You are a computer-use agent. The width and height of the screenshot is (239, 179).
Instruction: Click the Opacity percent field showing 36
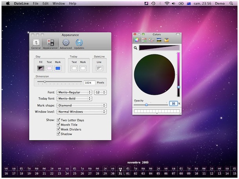pyautogui.click(x=174, y=103)
